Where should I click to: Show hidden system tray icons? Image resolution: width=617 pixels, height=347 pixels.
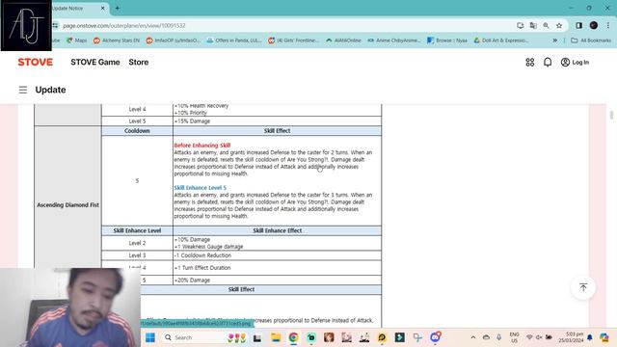pyautogui.click(x=473, y=337)
